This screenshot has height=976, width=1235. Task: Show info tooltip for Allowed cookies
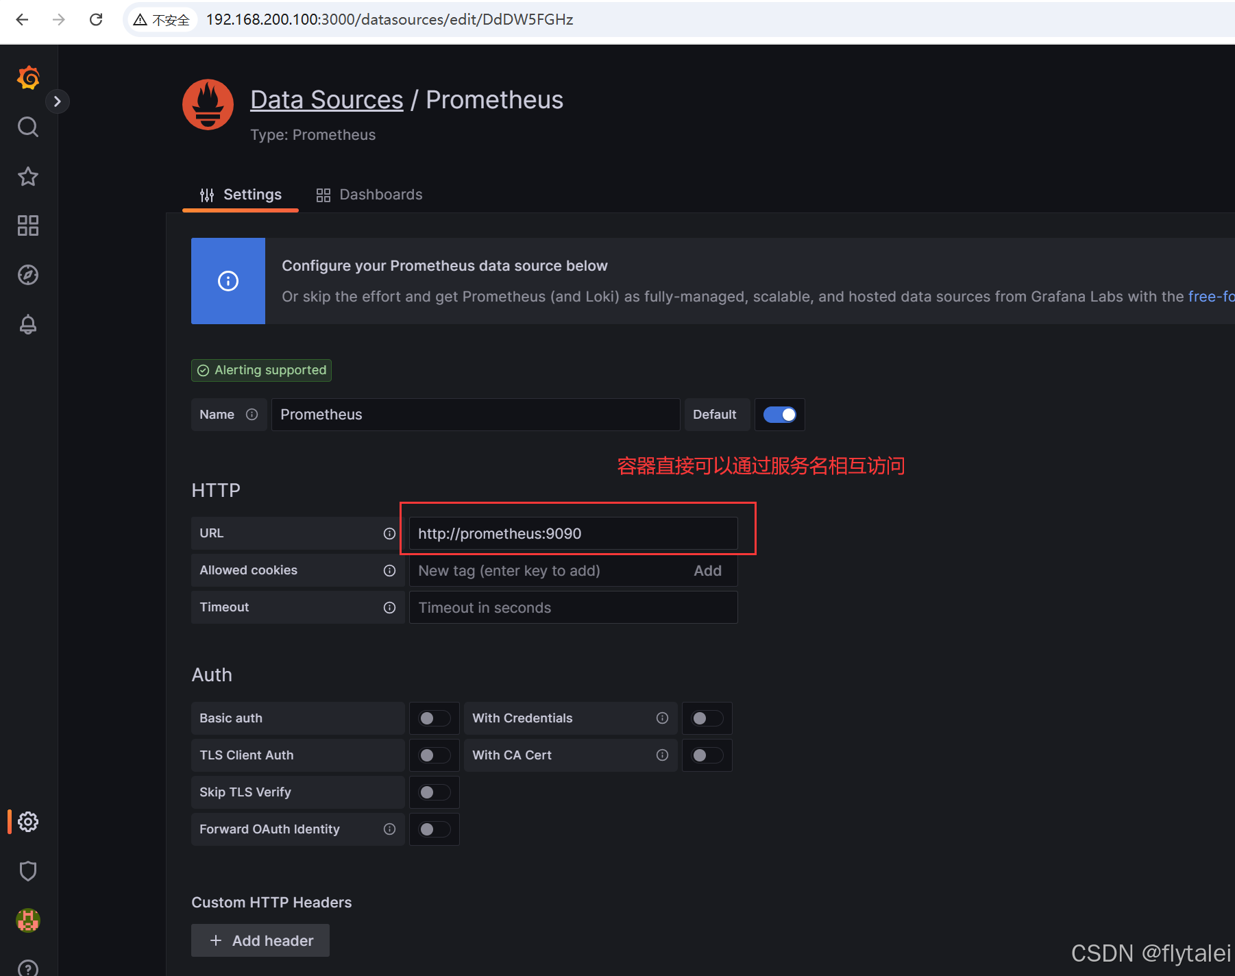click(389, 570)
